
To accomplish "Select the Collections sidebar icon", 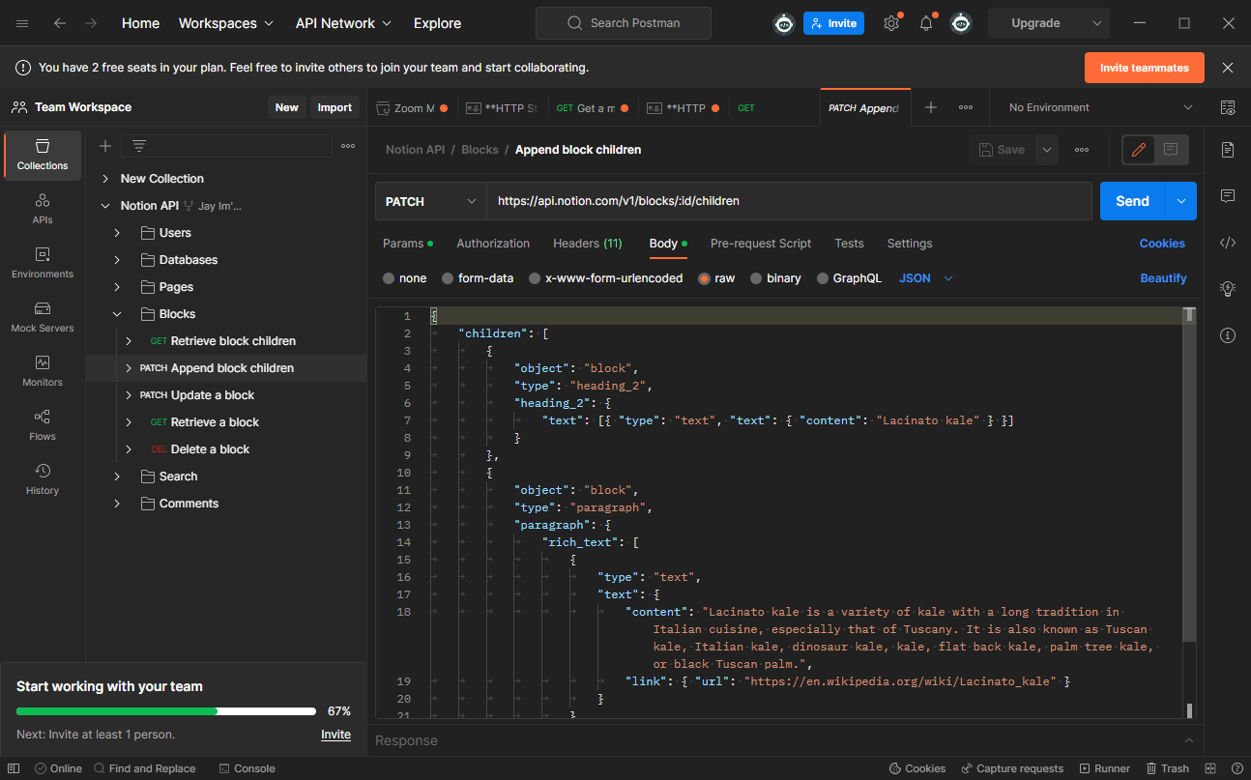I will click(x=43, y=155).
